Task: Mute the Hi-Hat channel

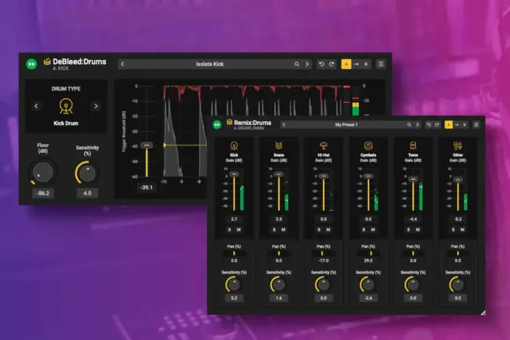Action: (x=328, y=230)
